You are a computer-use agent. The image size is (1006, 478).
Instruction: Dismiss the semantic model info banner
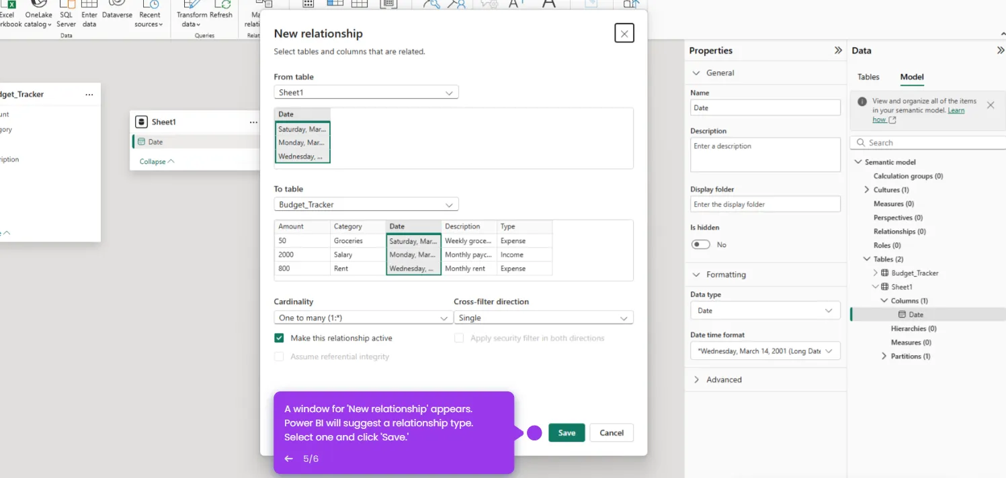tap(990, 105)
